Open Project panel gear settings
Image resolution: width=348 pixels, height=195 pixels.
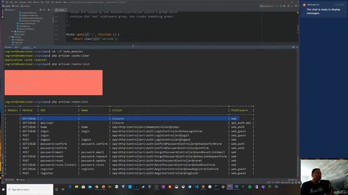pyautogui.click(x=48, y=10)
